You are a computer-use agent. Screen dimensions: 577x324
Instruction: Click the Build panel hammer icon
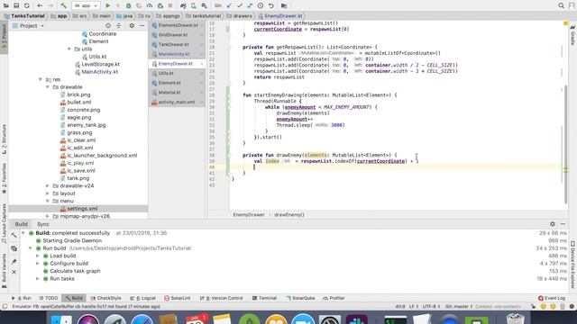click(x=14, y=235)
